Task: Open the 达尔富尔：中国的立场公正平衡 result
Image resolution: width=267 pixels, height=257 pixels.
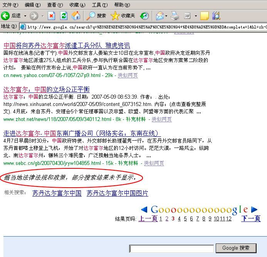Action: pyautogui.click(x=46, y=89)
